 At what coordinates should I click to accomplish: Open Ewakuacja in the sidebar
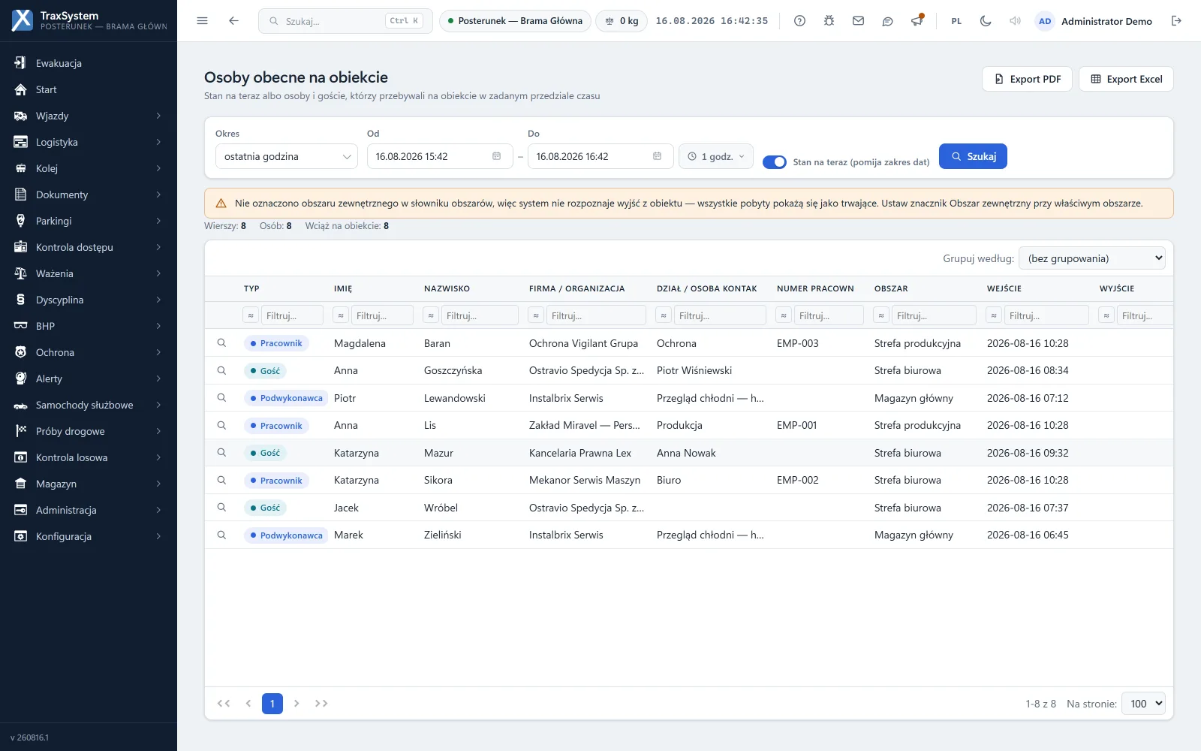pyautogui.click(x=89, y=63)
